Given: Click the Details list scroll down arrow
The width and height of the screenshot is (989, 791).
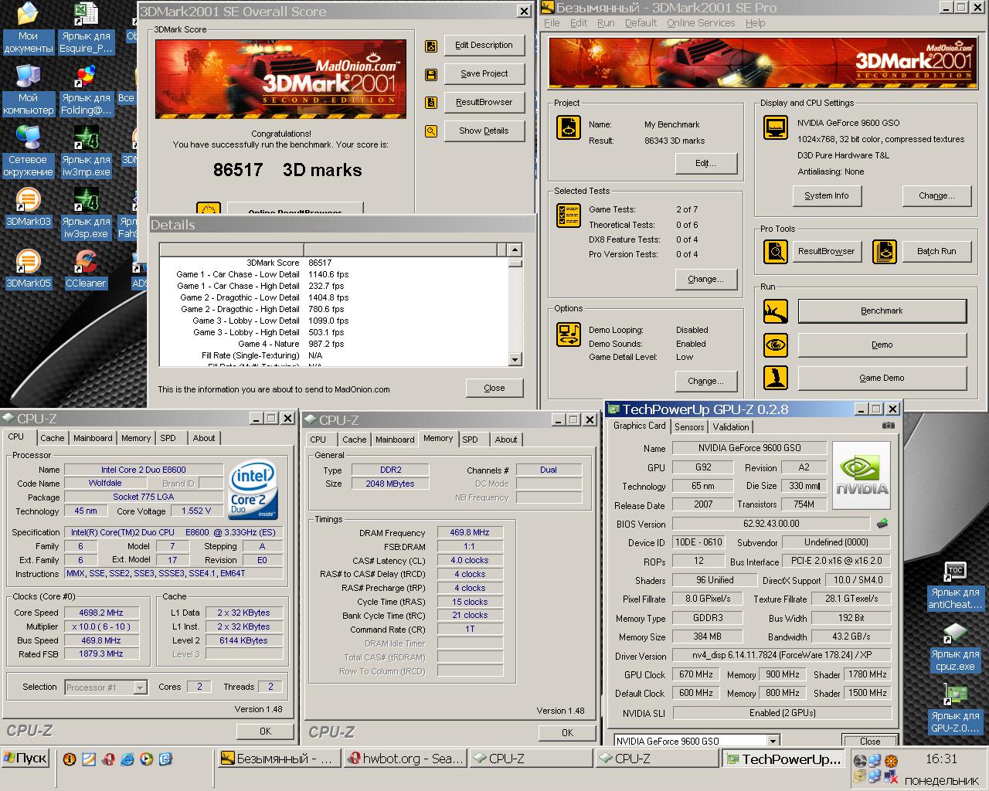Looking at the screenshot, I should pos(515,359).
